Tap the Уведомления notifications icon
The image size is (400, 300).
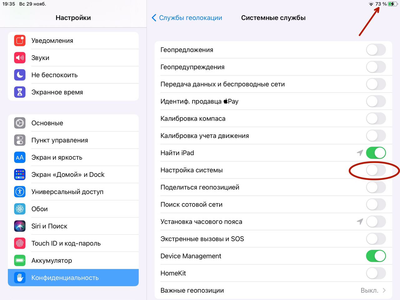pyautogui.click(x=20, y=41)
